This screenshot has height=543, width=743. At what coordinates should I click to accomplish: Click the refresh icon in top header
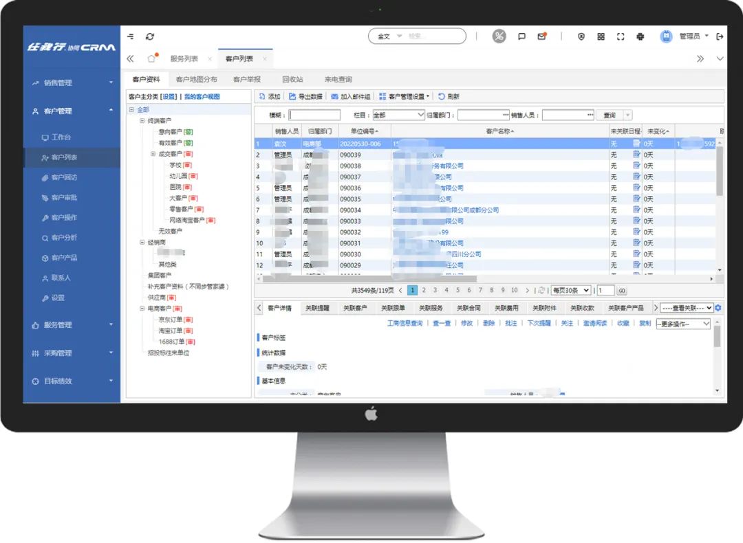coord(150,37)
